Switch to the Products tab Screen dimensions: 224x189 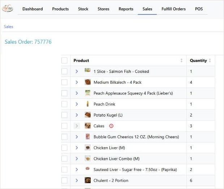[x=60, y=9]
